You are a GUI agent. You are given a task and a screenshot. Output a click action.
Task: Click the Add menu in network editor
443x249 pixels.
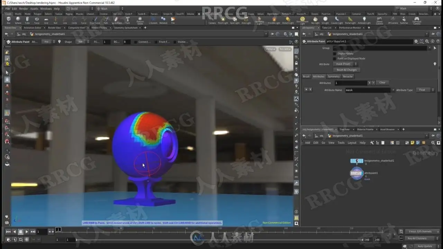pyautogui.click(x=307, y=142)
